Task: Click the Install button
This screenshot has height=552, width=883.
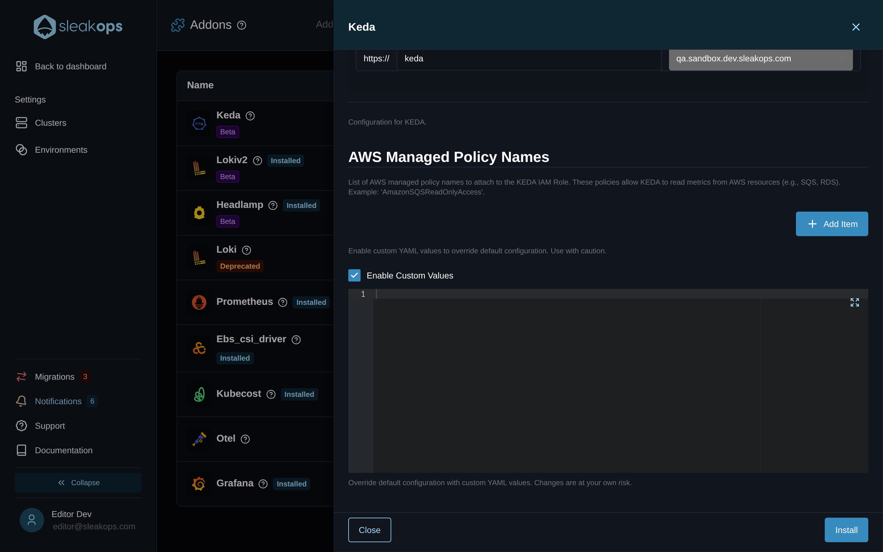Action: tap(846, 530)
